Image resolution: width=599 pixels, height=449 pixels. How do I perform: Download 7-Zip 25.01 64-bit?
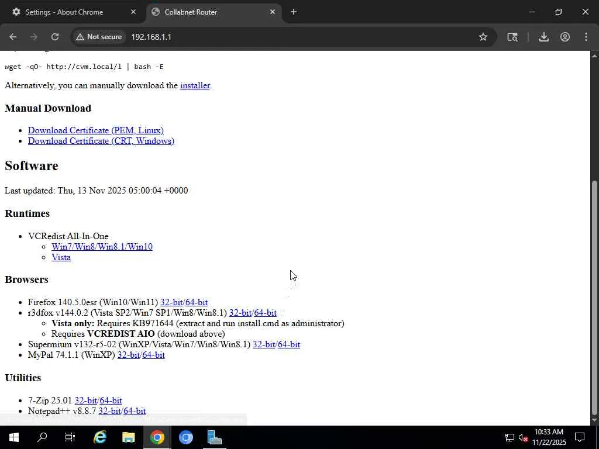click(111, 400)
